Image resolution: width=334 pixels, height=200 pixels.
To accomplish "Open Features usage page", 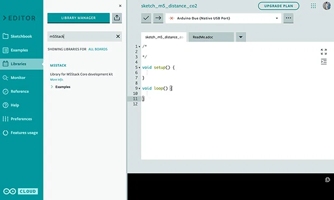I will (22, 133).
